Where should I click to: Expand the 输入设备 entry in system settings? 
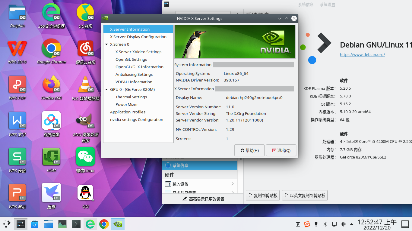click(x=232, y=183)
